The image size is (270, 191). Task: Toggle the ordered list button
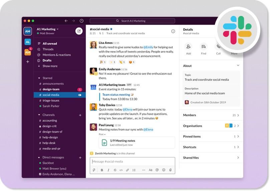click(x=134, y=170)
